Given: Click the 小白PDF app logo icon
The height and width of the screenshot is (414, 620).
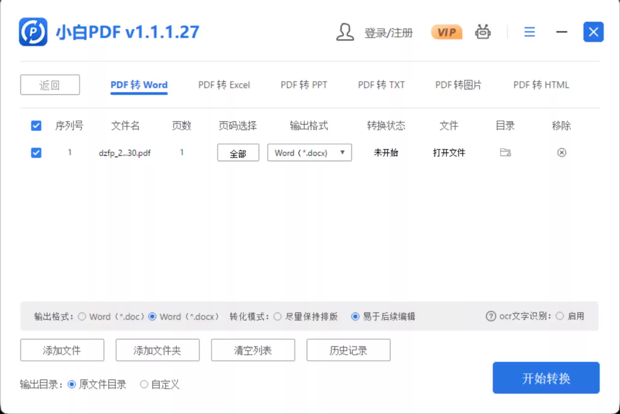Looking at the screenshot, I should [33, 32].
